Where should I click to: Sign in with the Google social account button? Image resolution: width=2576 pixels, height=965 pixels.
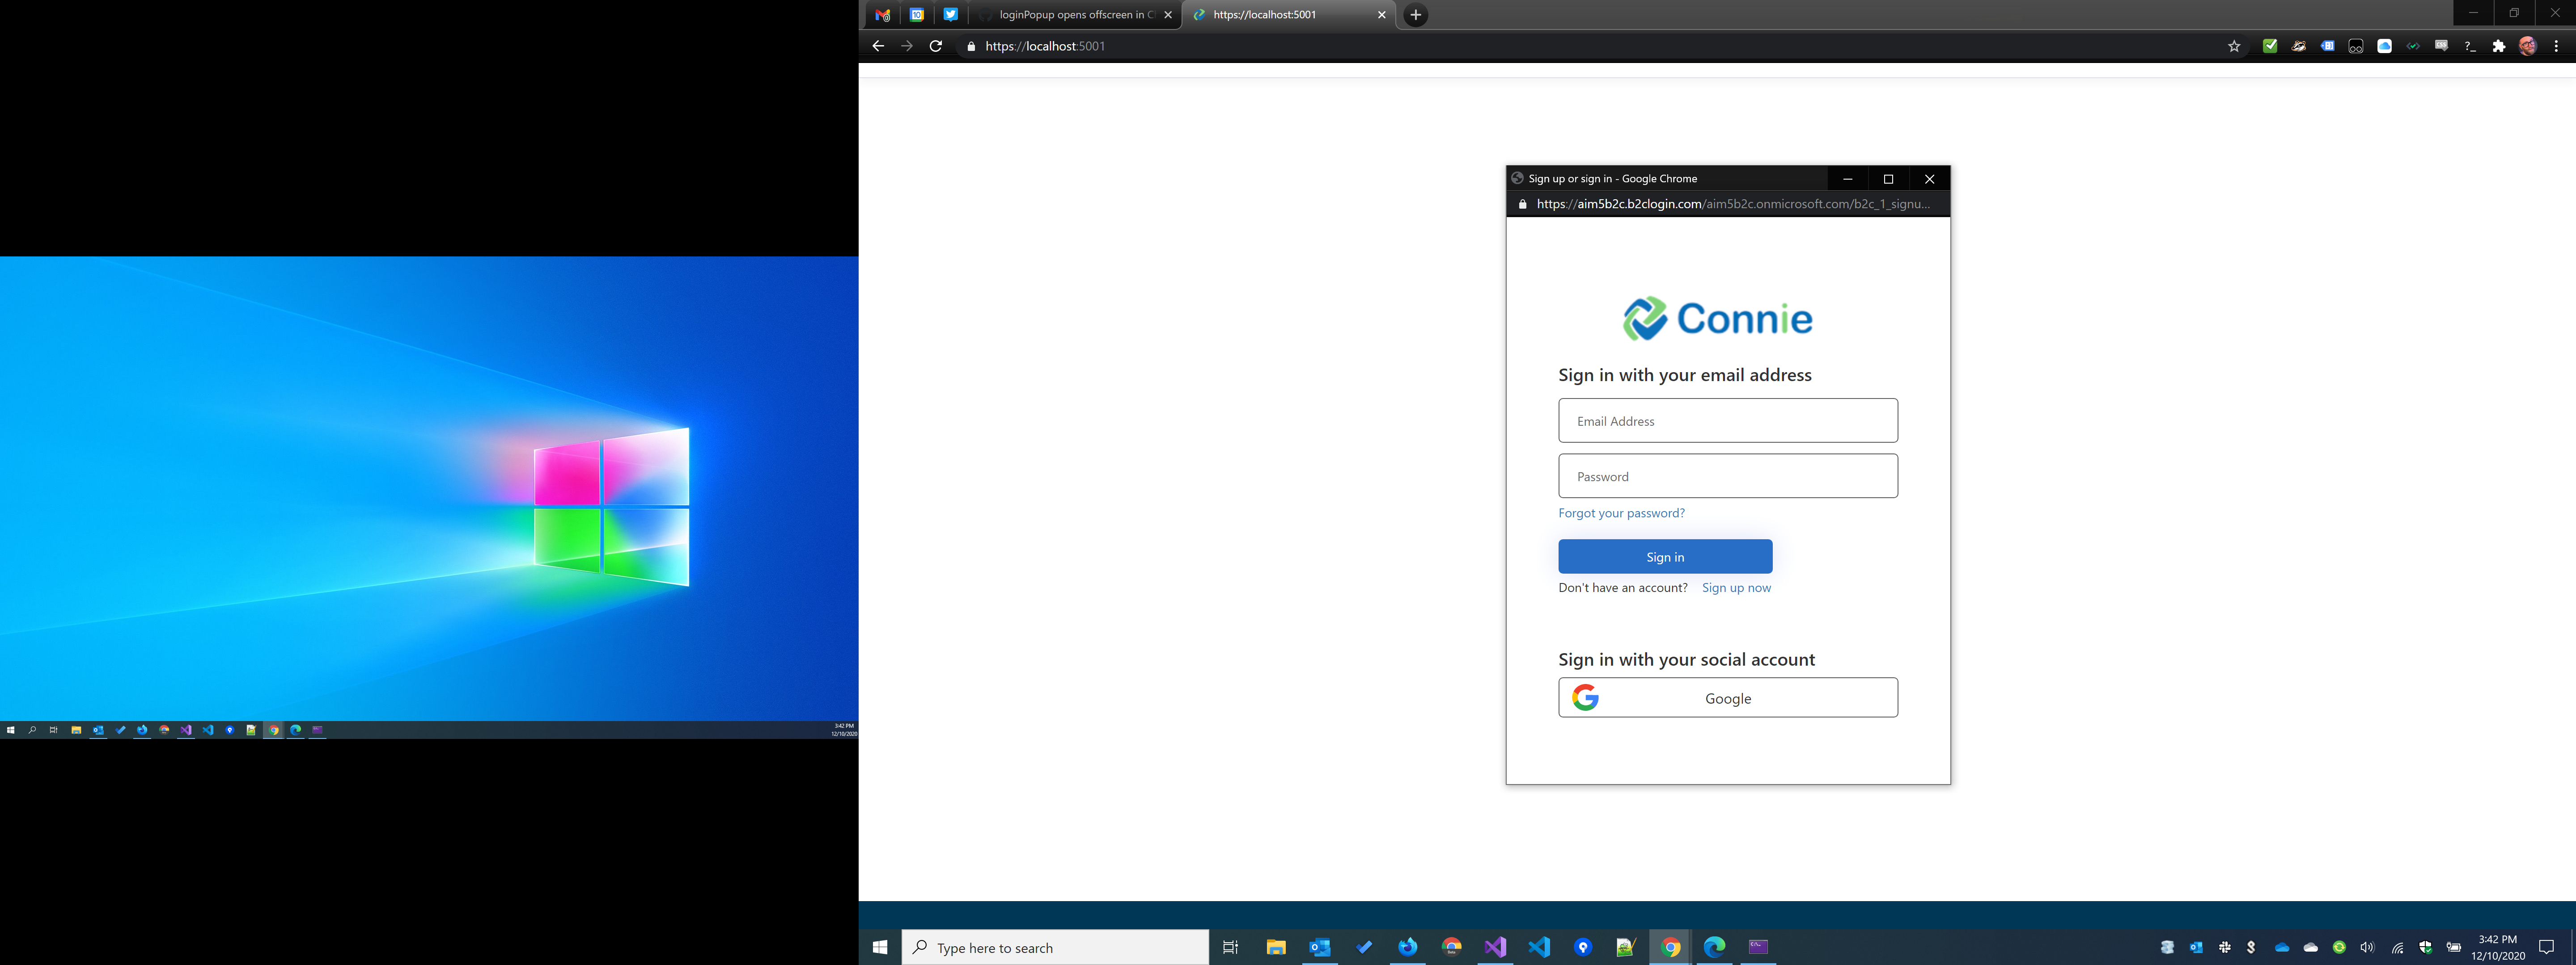pos(1727,697)
